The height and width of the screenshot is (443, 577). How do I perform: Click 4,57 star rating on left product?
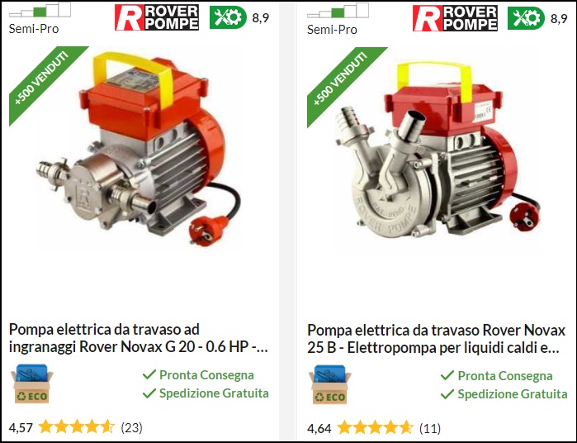pos(62,427)
